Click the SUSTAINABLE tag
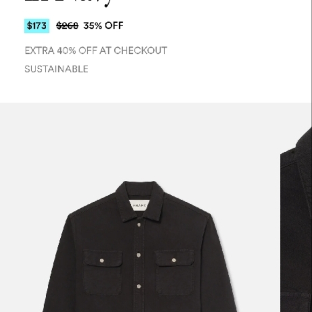Screen dimensions: 312x312 (x=56, y=69)
